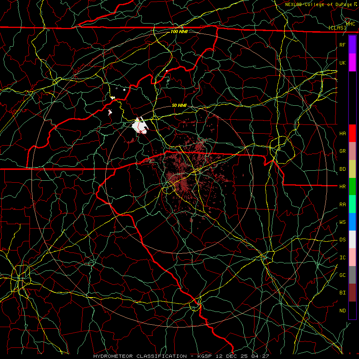Click the UK magenta legend swatch

coord(352,63)
